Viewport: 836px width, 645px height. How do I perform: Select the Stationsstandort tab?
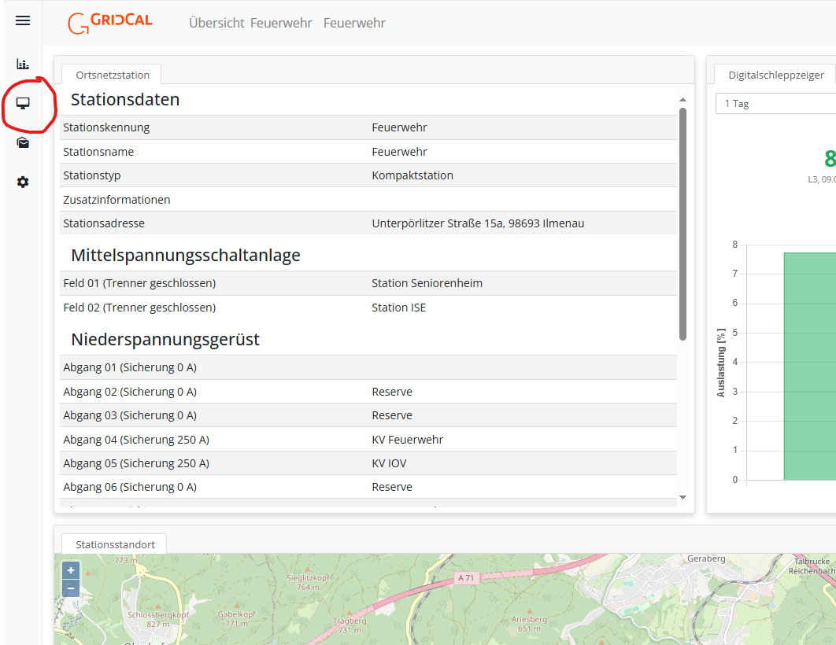[115, 544]
